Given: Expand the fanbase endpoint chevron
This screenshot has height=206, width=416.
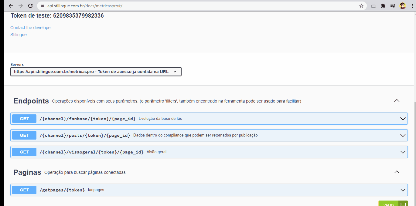Looking at the screenshot, I should pyautogui.click(x=403, y=119).
